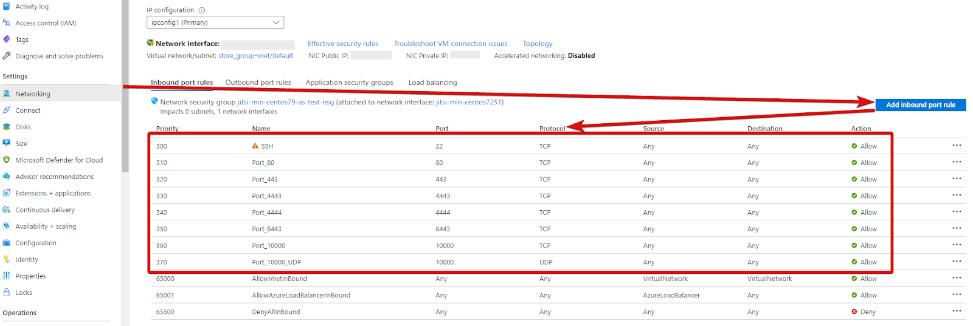
Task: Click the Deny action of DenyAllInBound
Action: (x=864, y=312)
